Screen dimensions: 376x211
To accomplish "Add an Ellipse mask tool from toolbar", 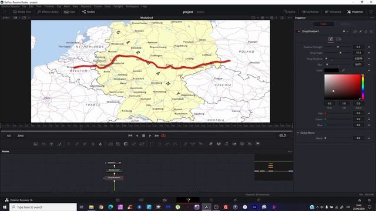I will 160,144.
